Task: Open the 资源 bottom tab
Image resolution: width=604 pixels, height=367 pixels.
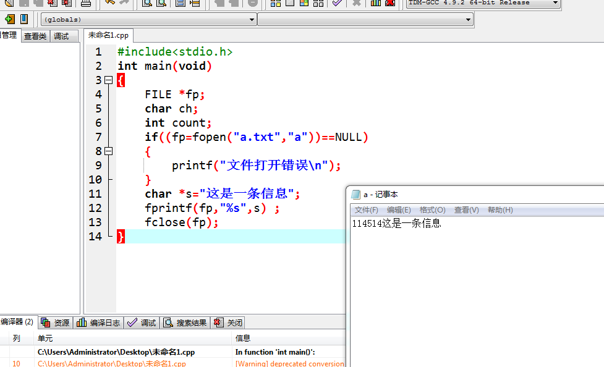Action: [x=56, y=323]
